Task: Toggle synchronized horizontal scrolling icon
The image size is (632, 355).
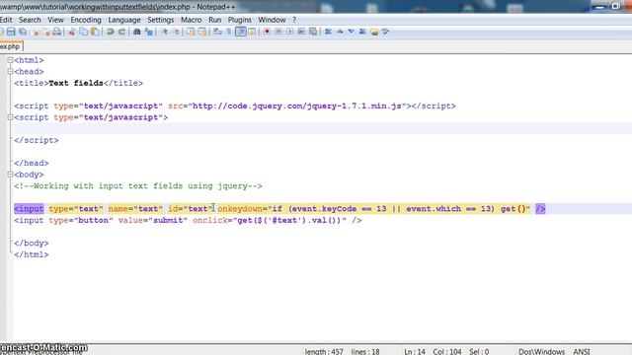Action: [x=202, y=32]
